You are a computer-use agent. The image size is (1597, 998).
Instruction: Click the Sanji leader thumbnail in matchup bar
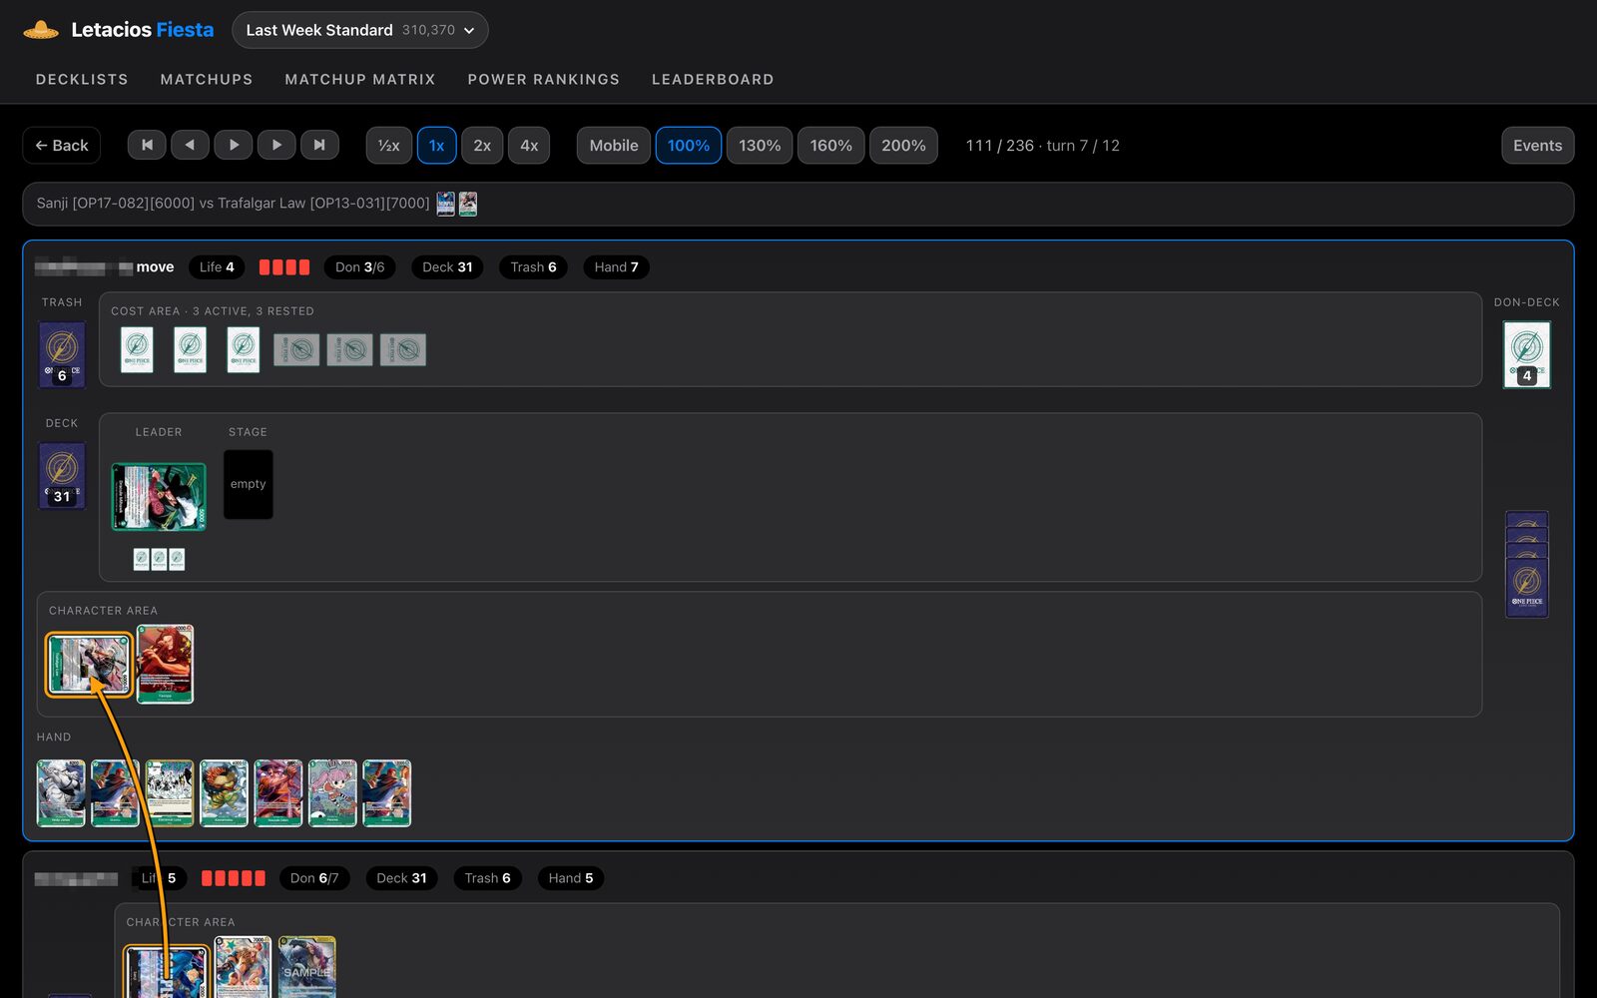pyautogui.click(x=446, y=204)
